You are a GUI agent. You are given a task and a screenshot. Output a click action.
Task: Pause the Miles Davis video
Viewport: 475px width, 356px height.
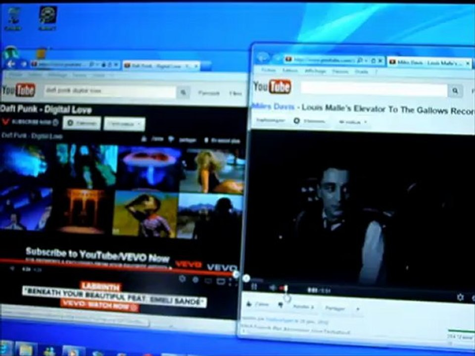click(x=254, y=286)
